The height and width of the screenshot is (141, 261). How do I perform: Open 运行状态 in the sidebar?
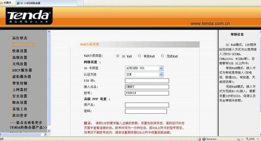[20, 38]
